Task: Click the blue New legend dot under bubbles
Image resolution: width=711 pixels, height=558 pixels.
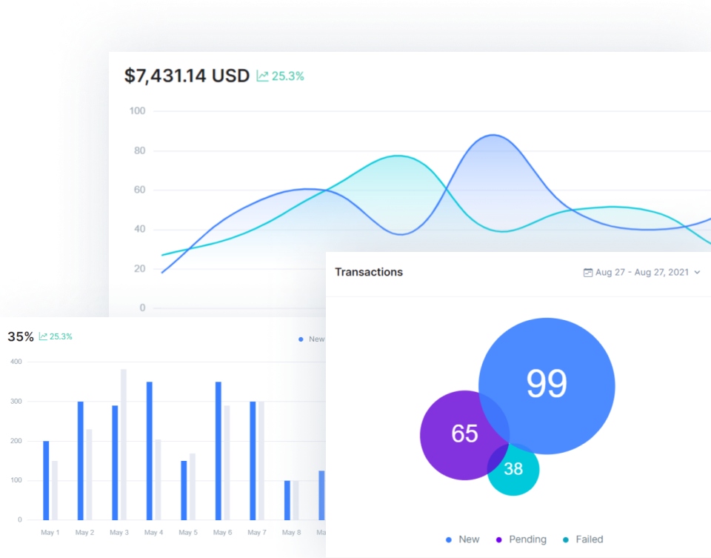Action: coord(449,540)
